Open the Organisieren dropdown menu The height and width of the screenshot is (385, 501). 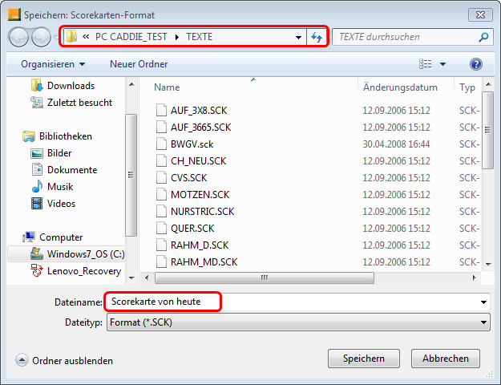pos(53,64)
